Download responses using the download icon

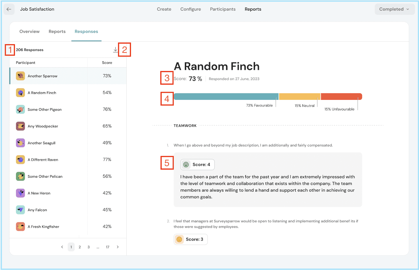pyautogui.click(x=115, y=49)
